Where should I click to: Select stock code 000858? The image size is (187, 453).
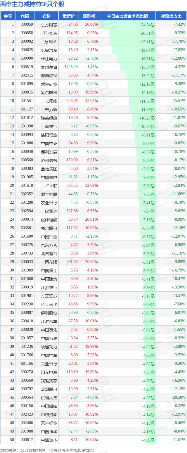[x=27, y=33]
